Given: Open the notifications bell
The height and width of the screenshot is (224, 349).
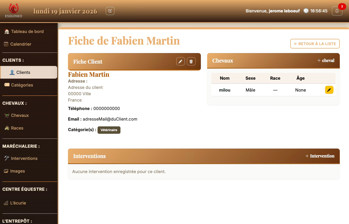Looking at the screenshot, I should click(x=337, y=11).
